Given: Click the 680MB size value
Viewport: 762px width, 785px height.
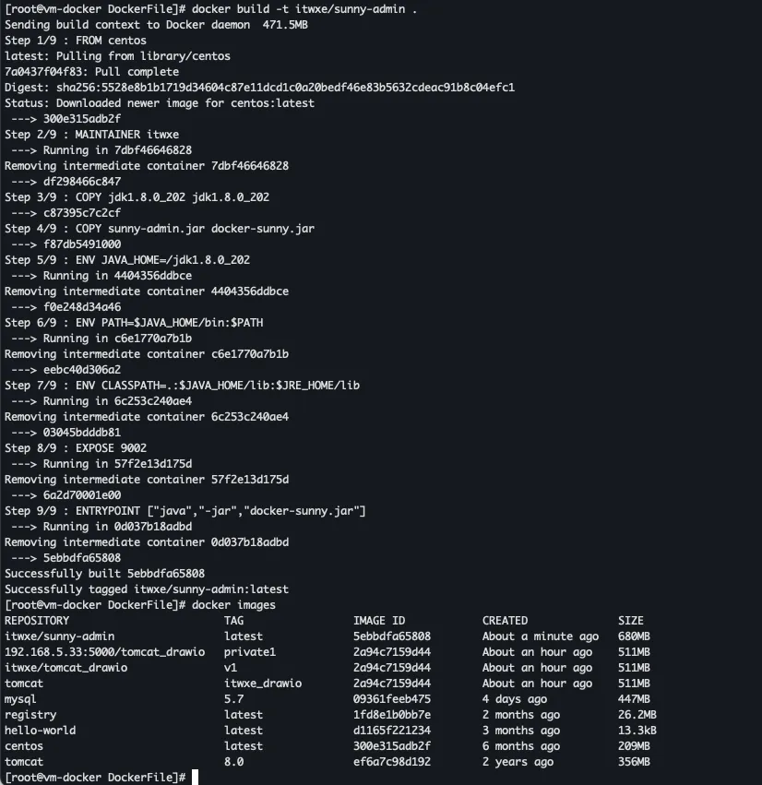Looking at the screenshot, I should 634,636.
